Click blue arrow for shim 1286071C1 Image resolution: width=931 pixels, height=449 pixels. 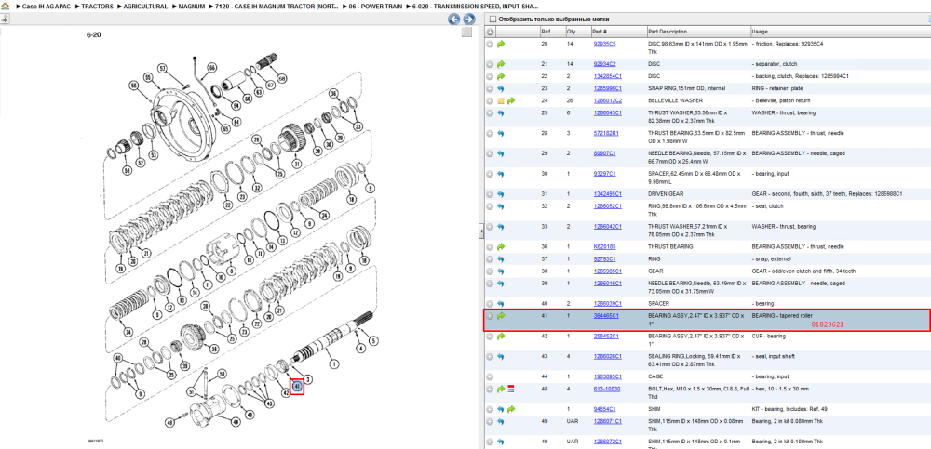501,422
